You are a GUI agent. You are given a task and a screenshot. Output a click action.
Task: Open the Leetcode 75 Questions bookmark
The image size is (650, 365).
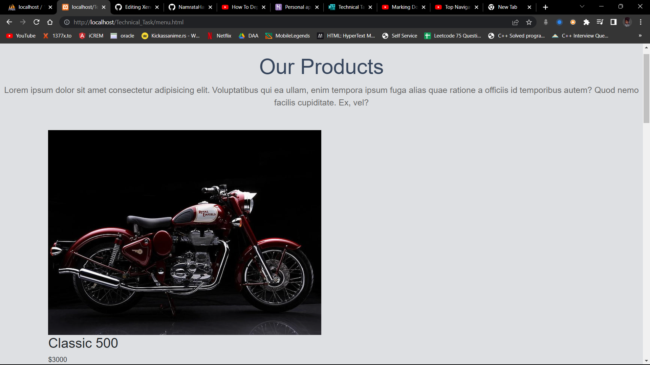(453, 35)
